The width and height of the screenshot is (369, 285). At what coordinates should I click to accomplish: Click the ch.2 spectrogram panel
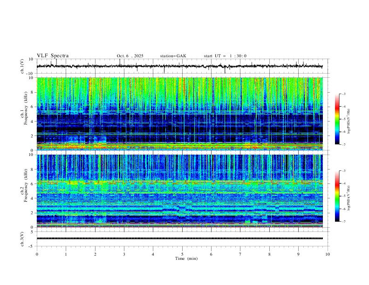(x=180, y=191)
